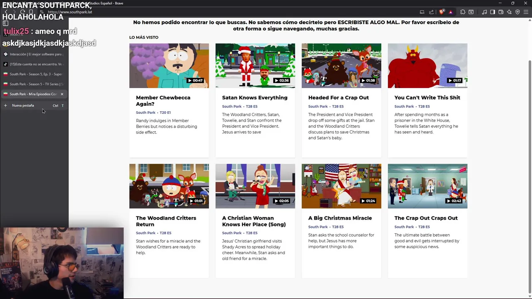The width and height of the screenshot is (532, 299).
Task: Open the Brave VPN shield icon
Action: 517,12
